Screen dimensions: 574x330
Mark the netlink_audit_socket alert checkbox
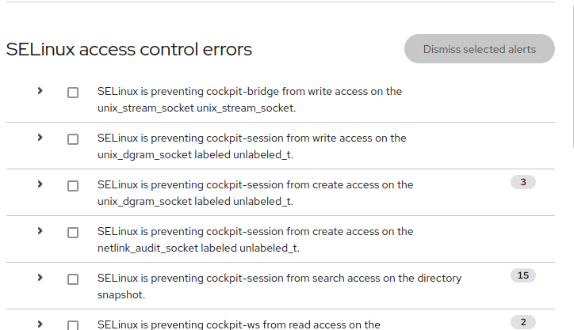[73, 233]
